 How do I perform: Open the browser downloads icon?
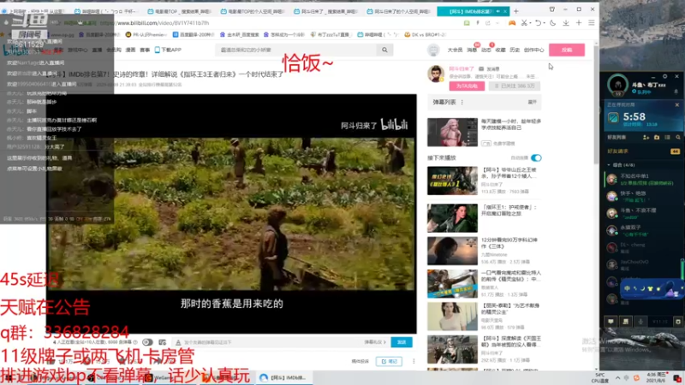566,23
